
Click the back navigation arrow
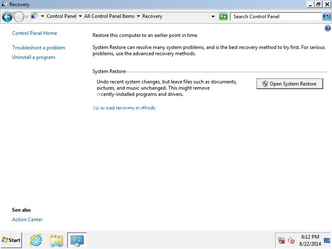[x=7, y=16]
